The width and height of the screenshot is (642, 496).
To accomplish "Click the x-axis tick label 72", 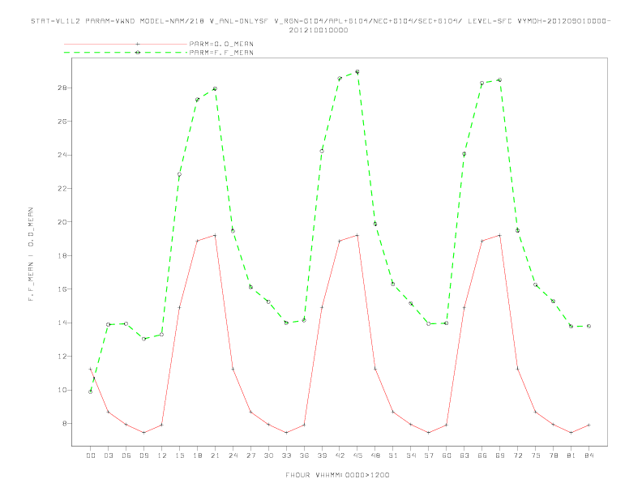I will click(x=517, y=455).
